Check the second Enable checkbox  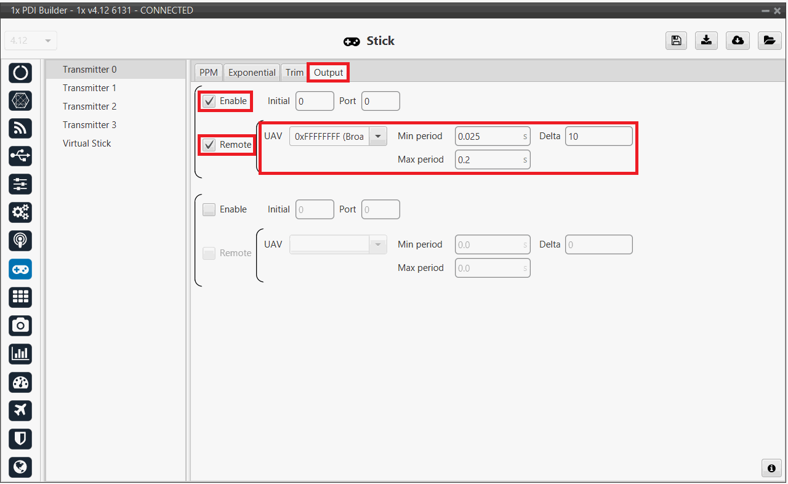pyautogui.click(x=209, y=209)
